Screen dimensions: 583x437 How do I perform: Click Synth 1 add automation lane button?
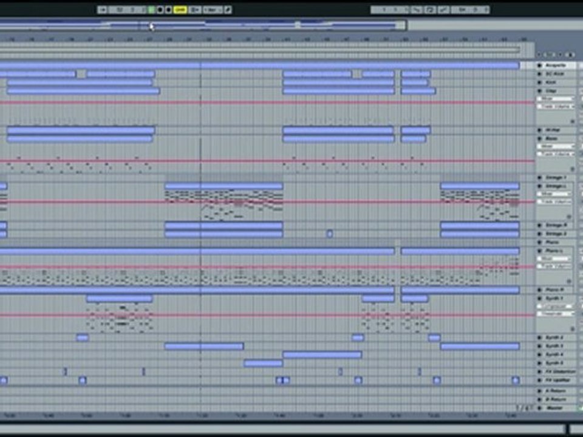tap(572, 329)
